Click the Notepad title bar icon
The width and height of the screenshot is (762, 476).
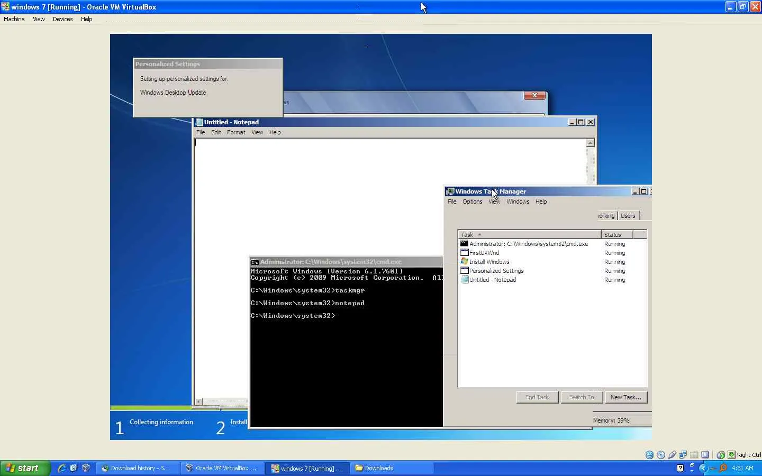point(199,122)
